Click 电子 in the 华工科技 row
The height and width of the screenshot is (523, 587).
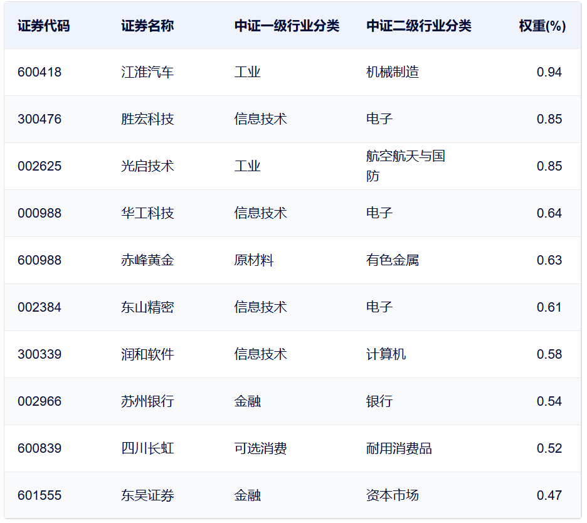point(379,213)
